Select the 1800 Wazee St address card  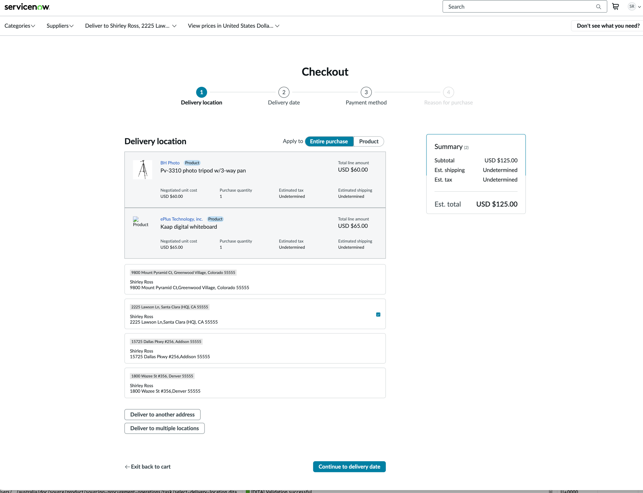(x=255, y=383)
